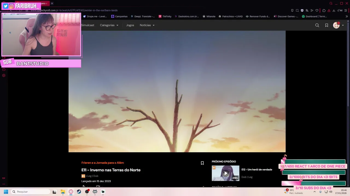Open clock and date 05:48

(x=341, y=192)
